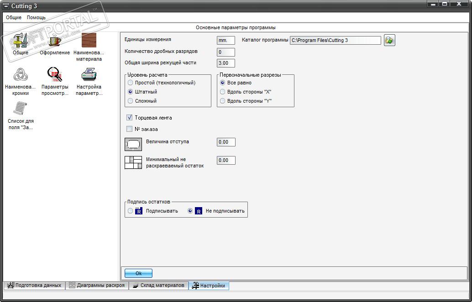Choose Подписывать radio for remainders
Screen dimensions: 472x302
(131, 211)
